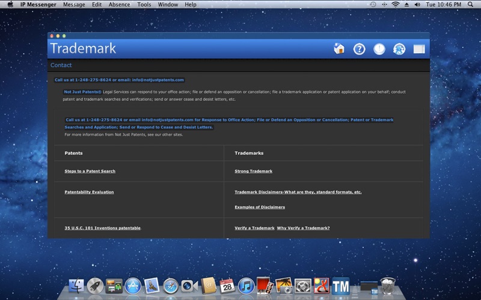Viewport: 481px width, 300px height.
Task: Open Mail stamp icon in dock
Action: (x=152, y=286)
